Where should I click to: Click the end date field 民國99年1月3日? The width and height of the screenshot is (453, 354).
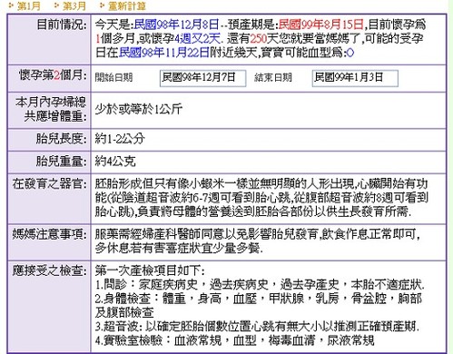point(355,78)
